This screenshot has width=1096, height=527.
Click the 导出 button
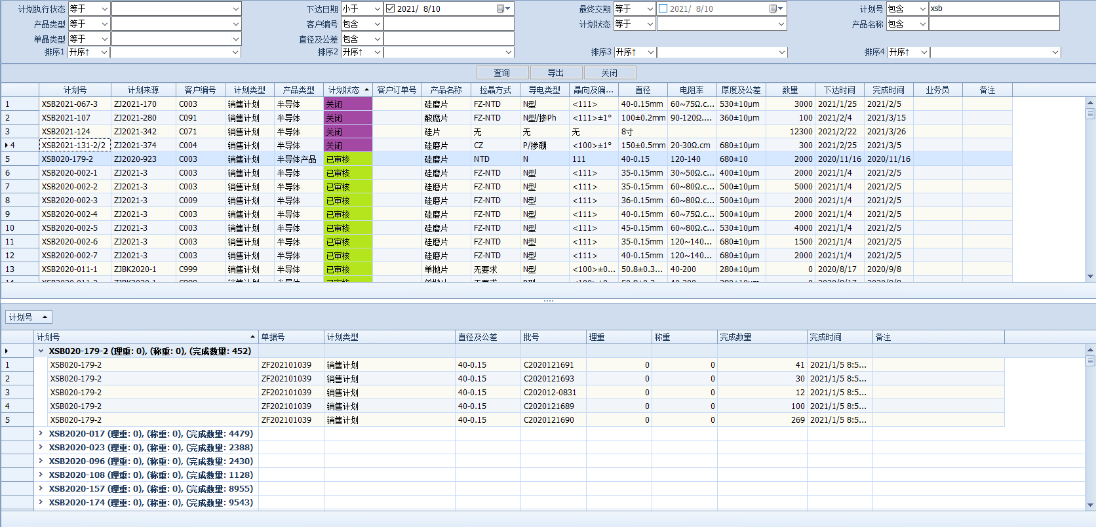pyautogui.click(x=556, y=73)
